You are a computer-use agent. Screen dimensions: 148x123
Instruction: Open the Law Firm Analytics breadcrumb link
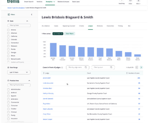(19, 8)
